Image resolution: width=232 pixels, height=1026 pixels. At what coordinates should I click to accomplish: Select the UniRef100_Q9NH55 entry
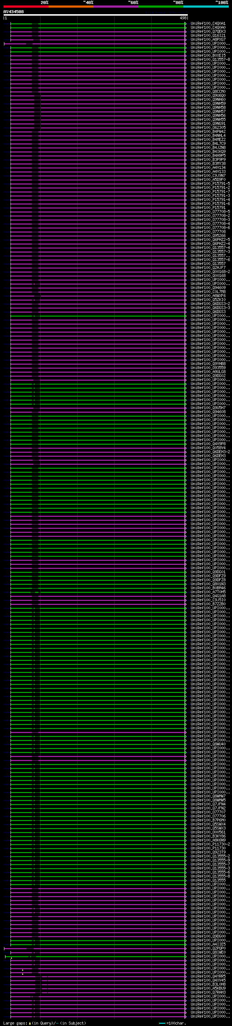[208, 119]
